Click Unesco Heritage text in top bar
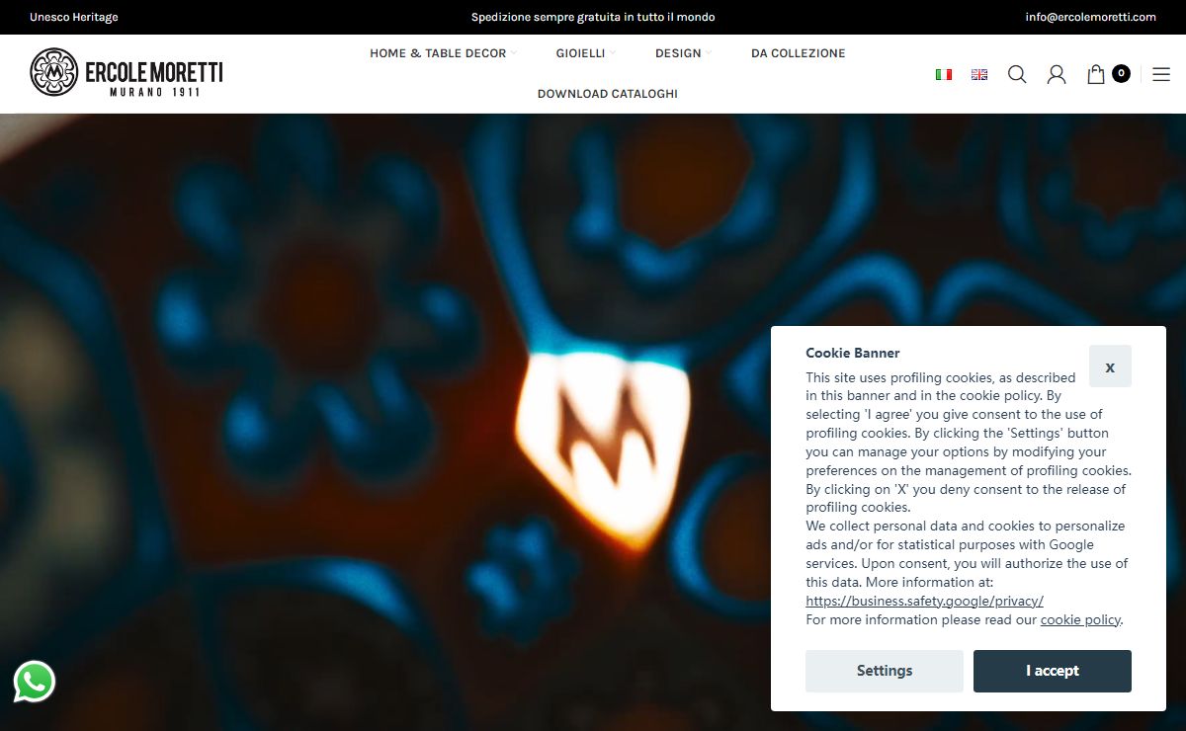Viewport: 1186px width, 731px height. tap(74, 17)
